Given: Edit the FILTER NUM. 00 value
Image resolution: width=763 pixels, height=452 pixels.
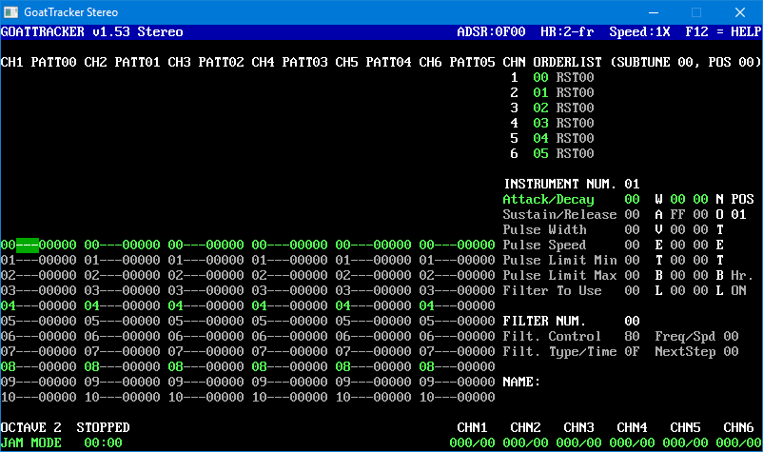Looking at the screenshot, I should 632,321.
